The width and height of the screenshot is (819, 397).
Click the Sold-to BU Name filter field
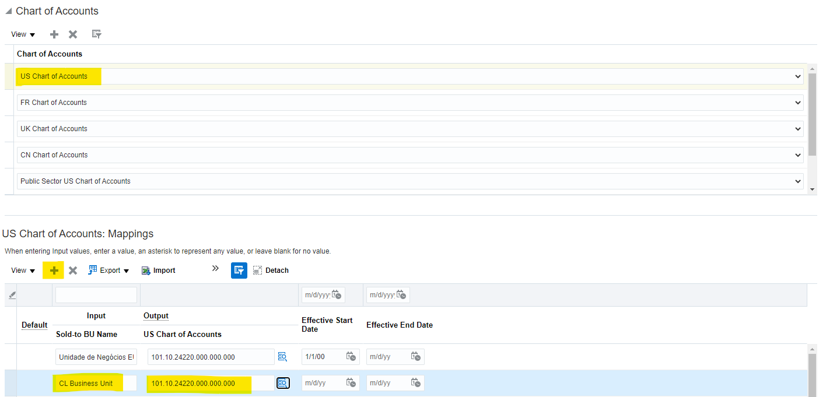tap(96, 295)
